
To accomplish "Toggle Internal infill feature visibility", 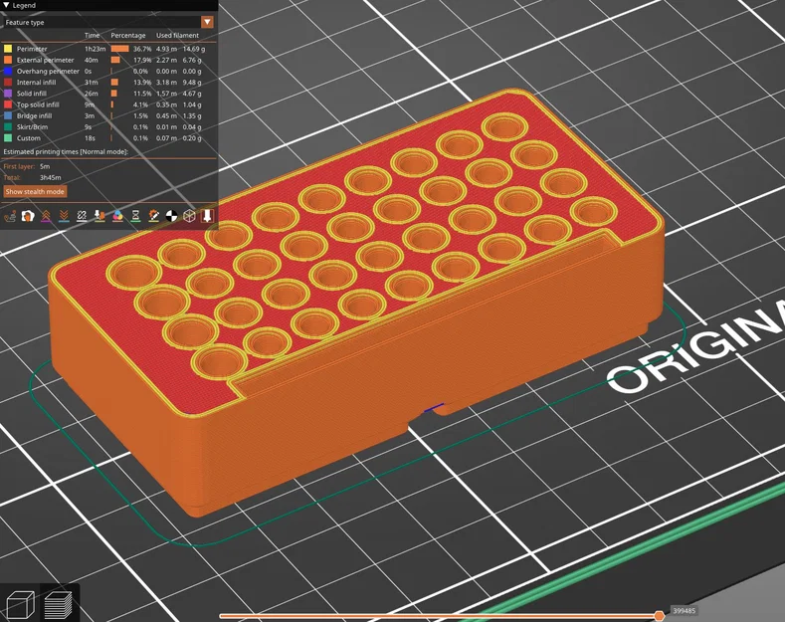I will tap(104, 83).
